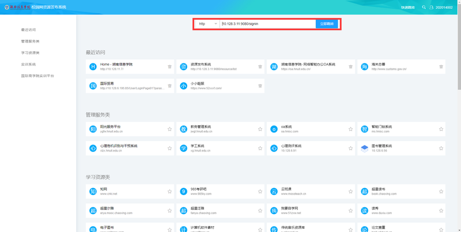This screenshot has height=232, width=461.
Task: Click the 管理服务类 section heading
Action: tap(98, 115)
